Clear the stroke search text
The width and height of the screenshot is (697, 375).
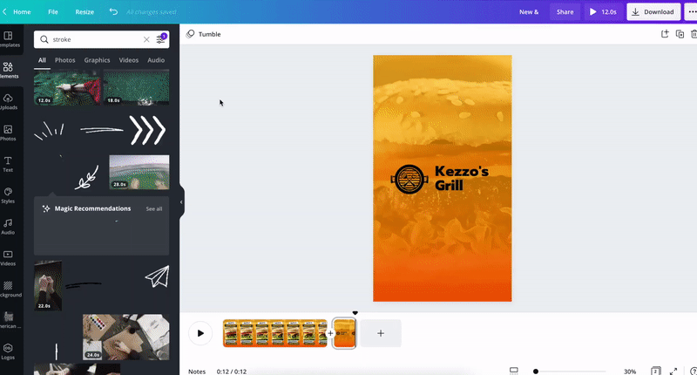[146, 39]
